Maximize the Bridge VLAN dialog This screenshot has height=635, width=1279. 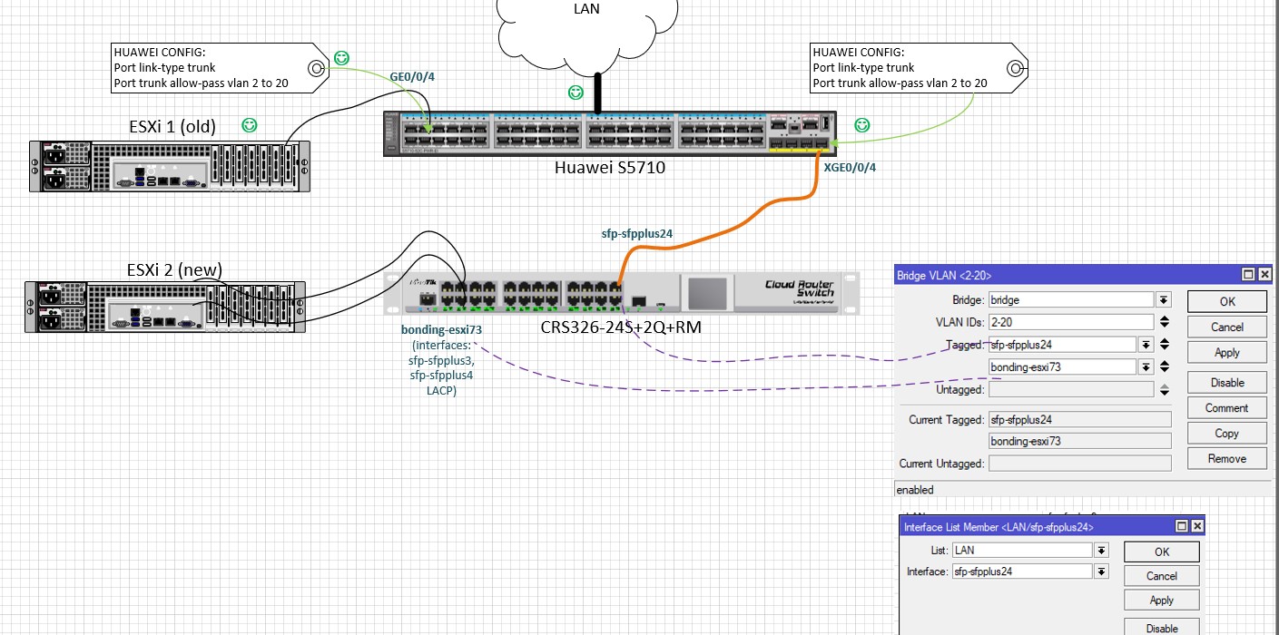click(1249, 275)
